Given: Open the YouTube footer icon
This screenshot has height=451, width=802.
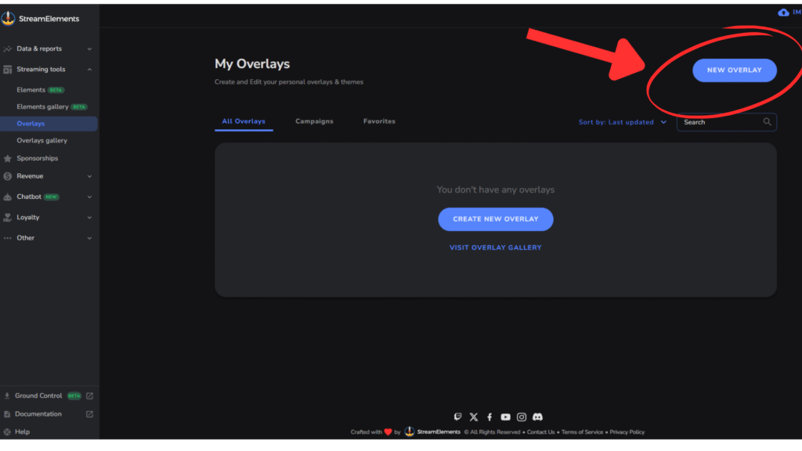Looking at the screenshot, I should (505, 417).
